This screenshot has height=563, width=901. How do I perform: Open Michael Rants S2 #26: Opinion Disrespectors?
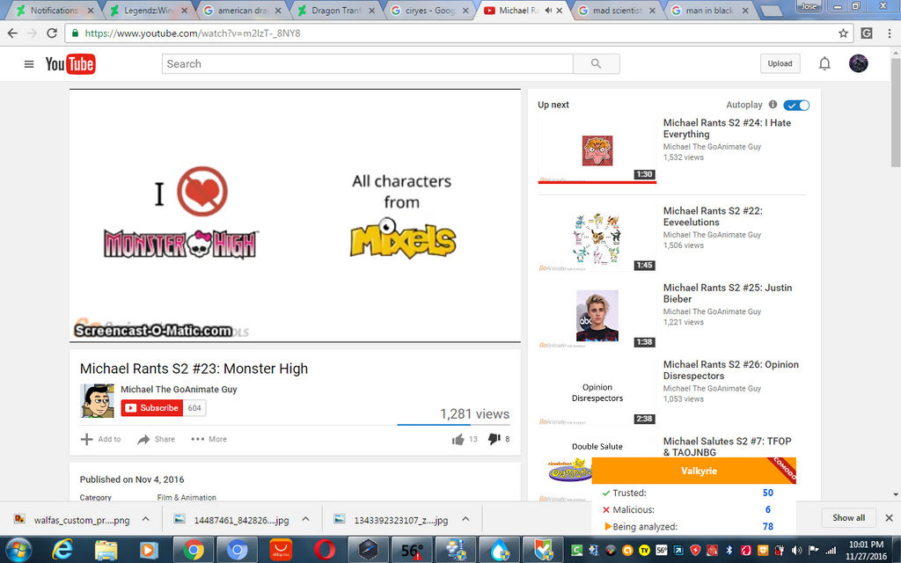point(731,370)
